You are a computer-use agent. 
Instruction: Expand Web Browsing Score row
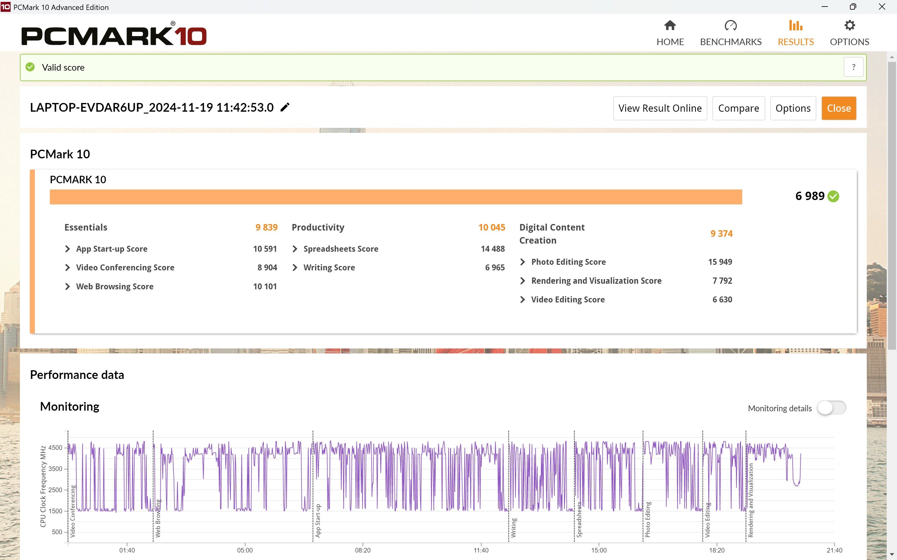[x=68, y=286]
